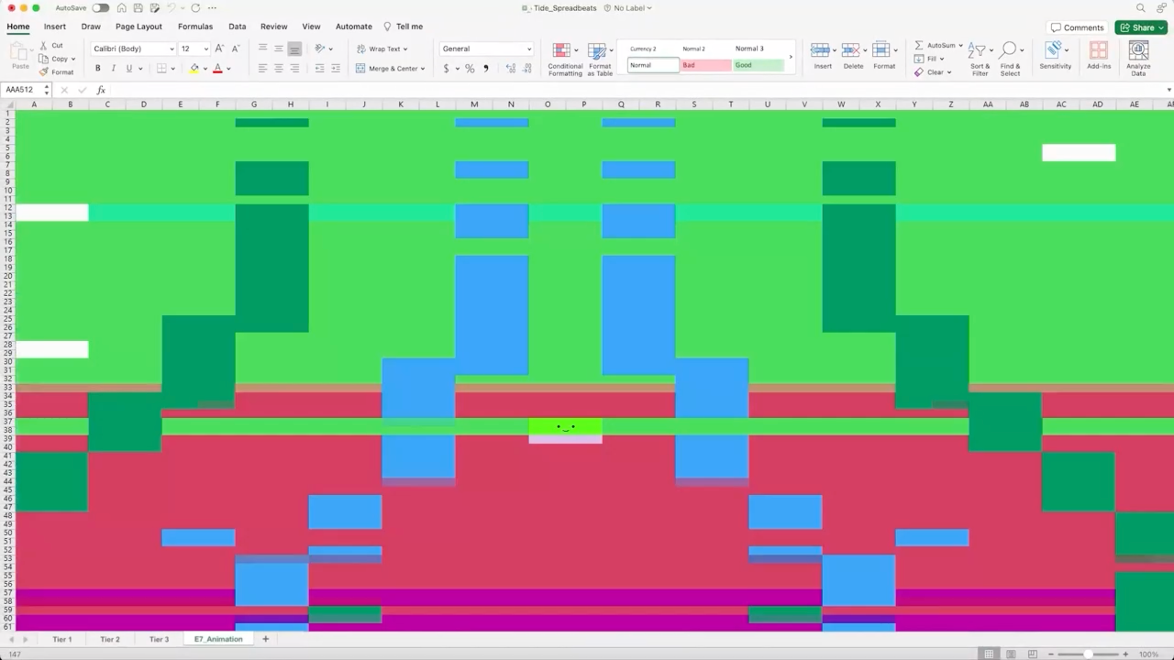Expand the Merge & Center options arrow
The height and width of the screenshot is (660, 1174).
click(x=423, y=69)
